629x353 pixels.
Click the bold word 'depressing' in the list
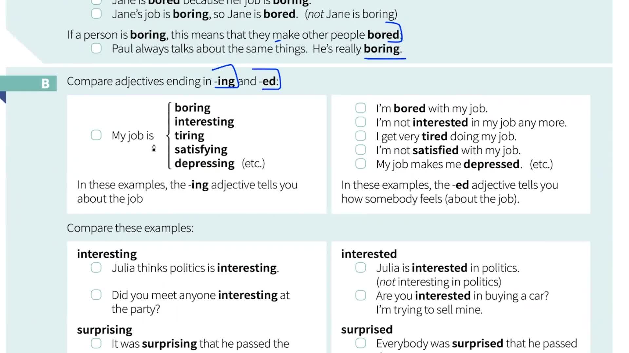click(x=204, y=163)
